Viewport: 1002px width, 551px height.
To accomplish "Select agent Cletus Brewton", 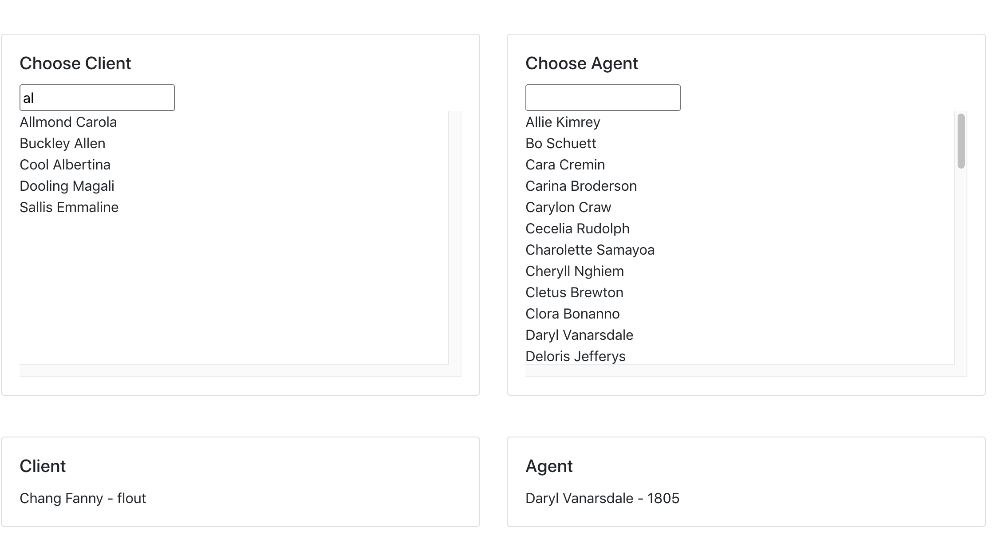I will 574,292.
